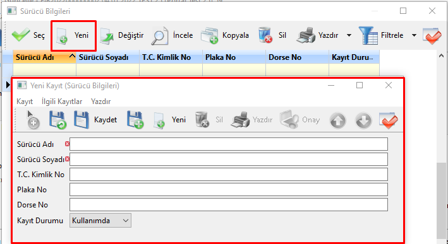Maximize the Yeni Kayıt window
448x244 pixels.
tap(360, 85)
